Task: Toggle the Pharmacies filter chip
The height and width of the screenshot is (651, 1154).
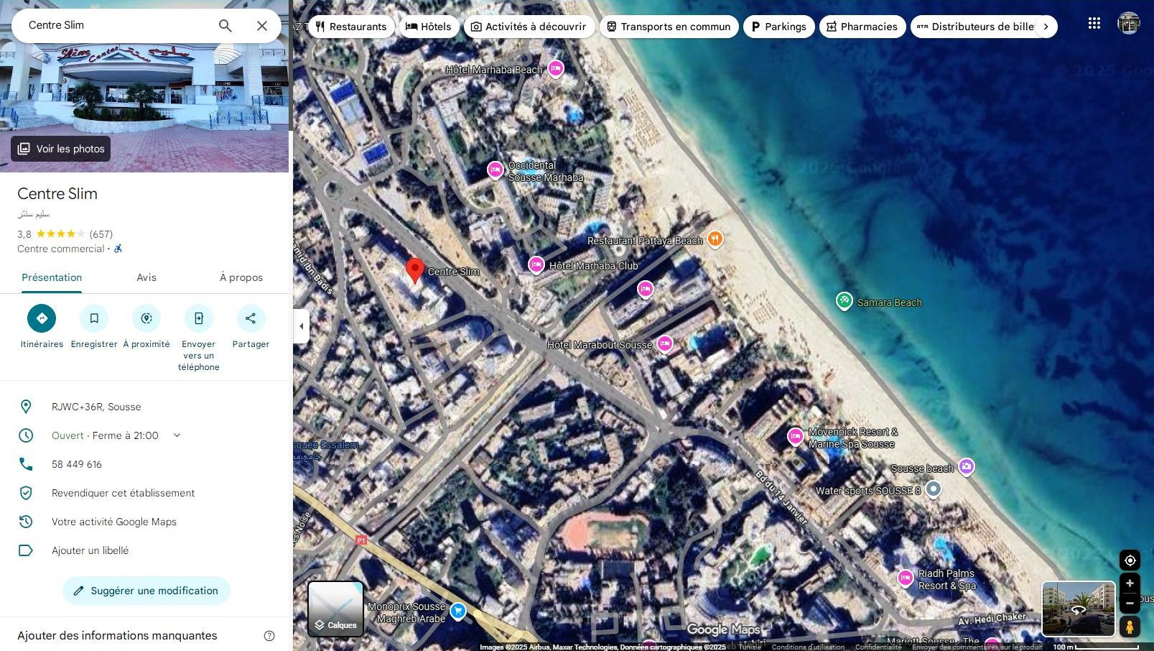Action: 862,26
